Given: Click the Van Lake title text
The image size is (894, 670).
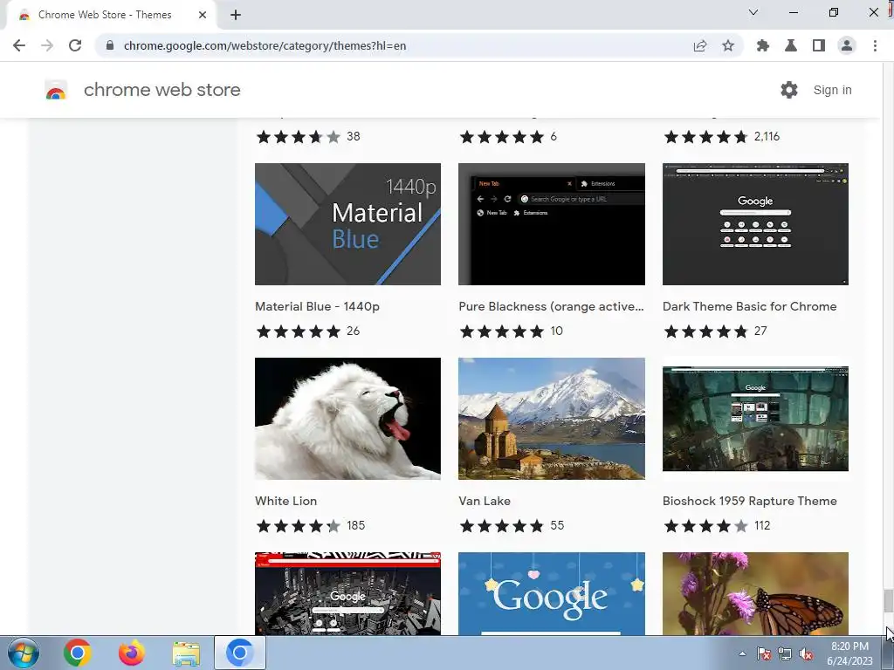Looking at the screenshot, I should tap(484, 501).
